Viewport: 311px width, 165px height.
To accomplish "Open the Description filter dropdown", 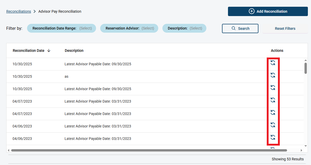I will pyautogui.click(x=184, y=28).
